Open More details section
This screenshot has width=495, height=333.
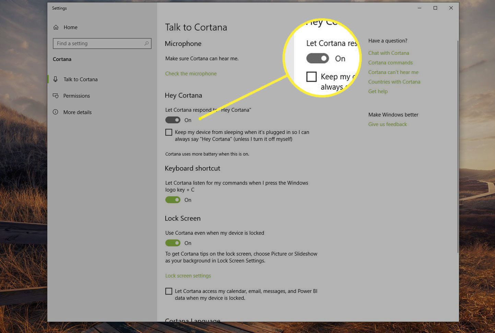102,112
